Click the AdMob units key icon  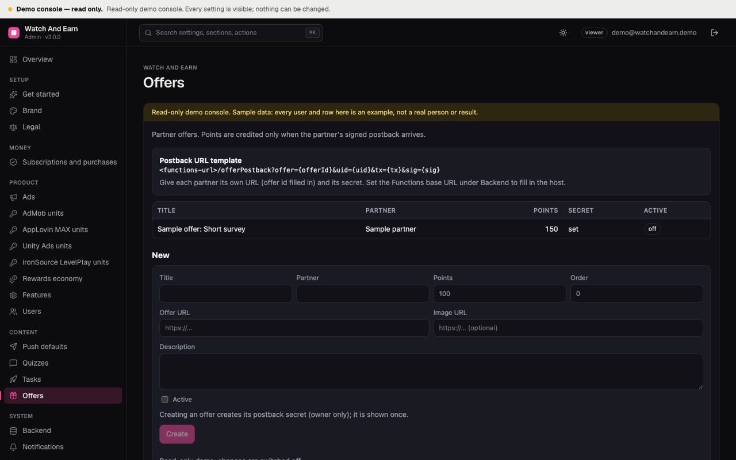pyautogui.click(x=13, y=213)
